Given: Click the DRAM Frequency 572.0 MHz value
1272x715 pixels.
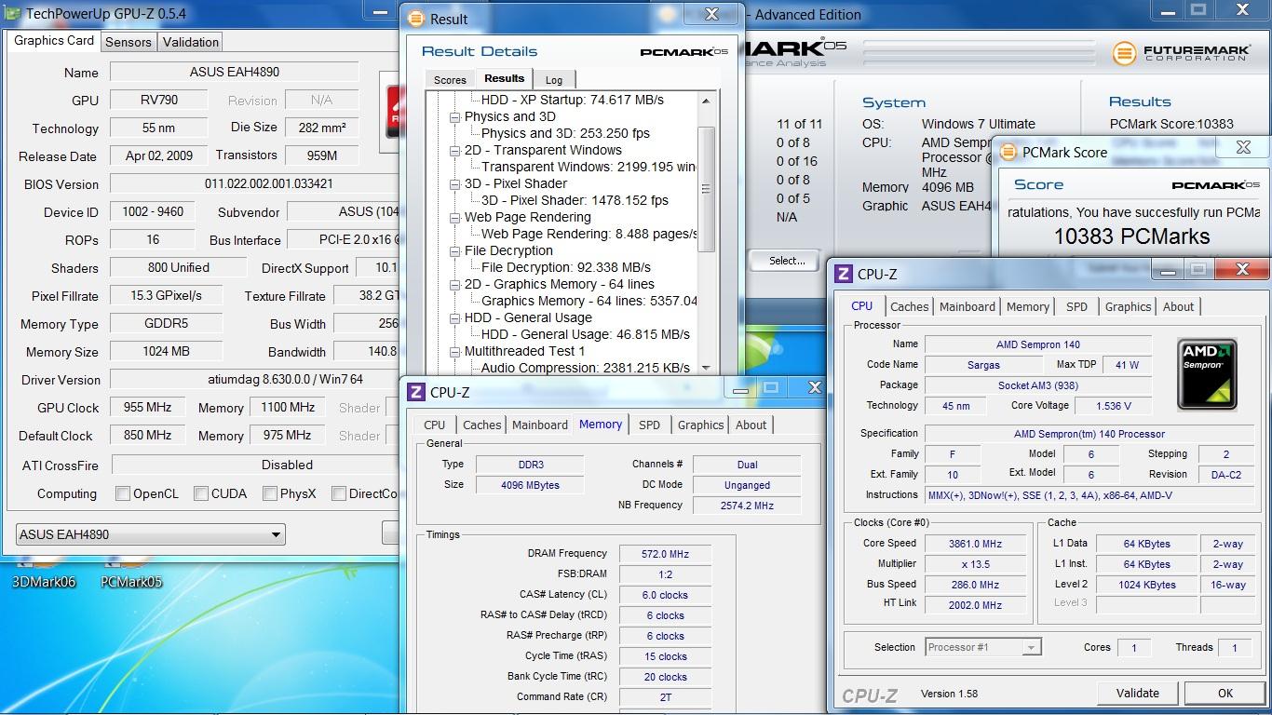Looking at the screenshot, I should tap(666, 554).
